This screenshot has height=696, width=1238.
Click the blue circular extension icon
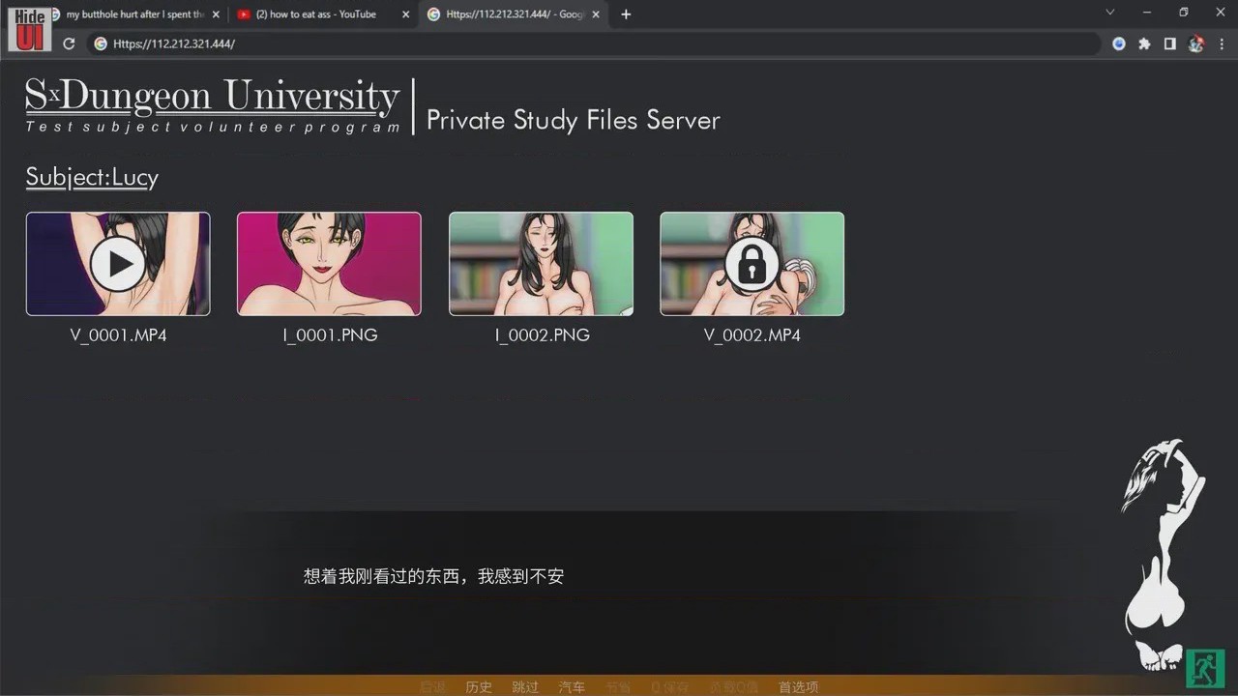(1119, 43)
